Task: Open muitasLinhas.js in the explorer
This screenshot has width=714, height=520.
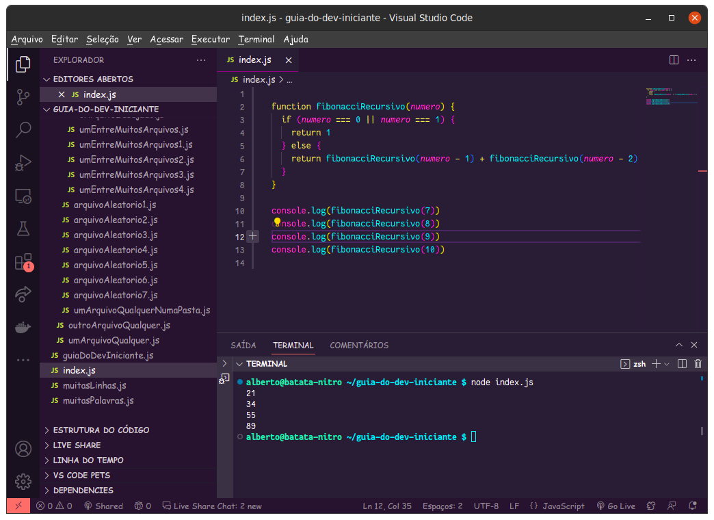Action: (94, 385)
